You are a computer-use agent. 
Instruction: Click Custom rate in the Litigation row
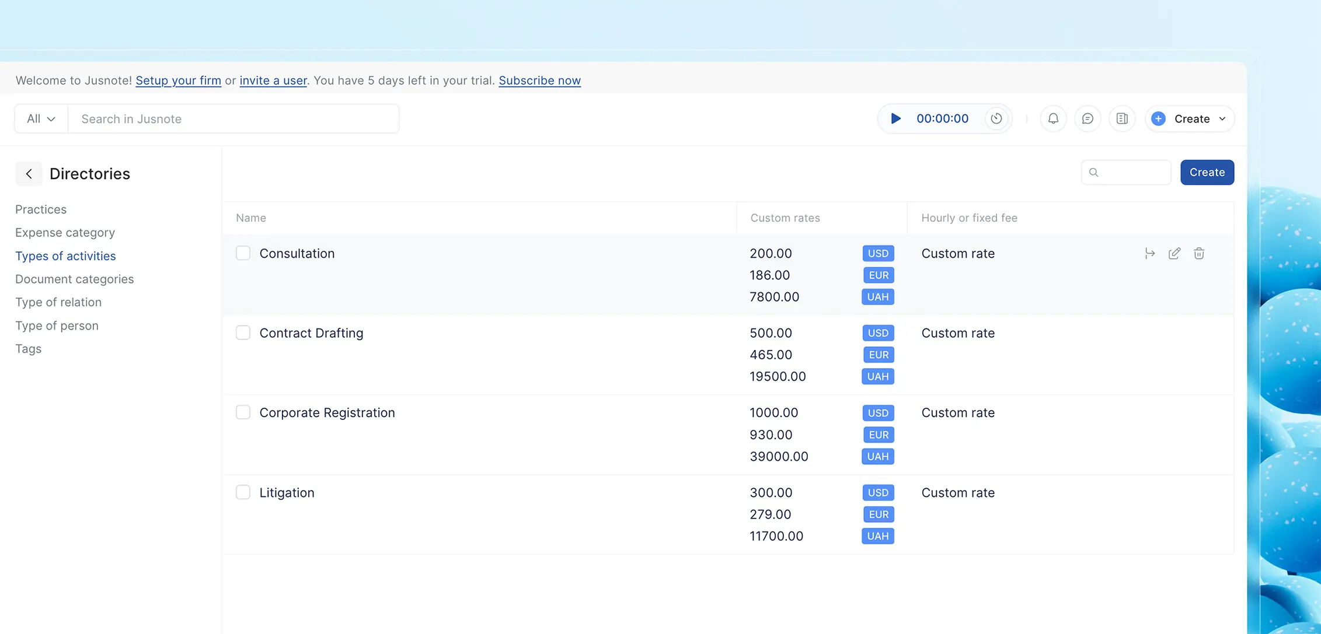click(958, 492)
